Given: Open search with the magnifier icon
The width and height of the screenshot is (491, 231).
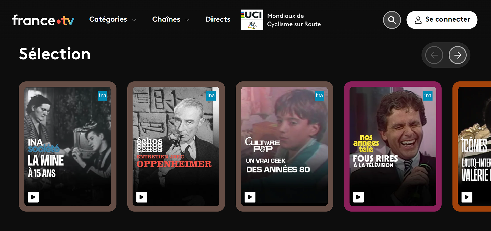Looking at the screenshot, I should coord(392,20).
